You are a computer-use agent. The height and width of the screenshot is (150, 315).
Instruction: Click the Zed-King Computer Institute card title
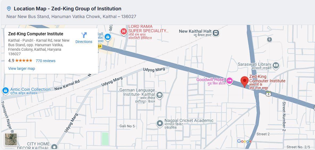36,34
